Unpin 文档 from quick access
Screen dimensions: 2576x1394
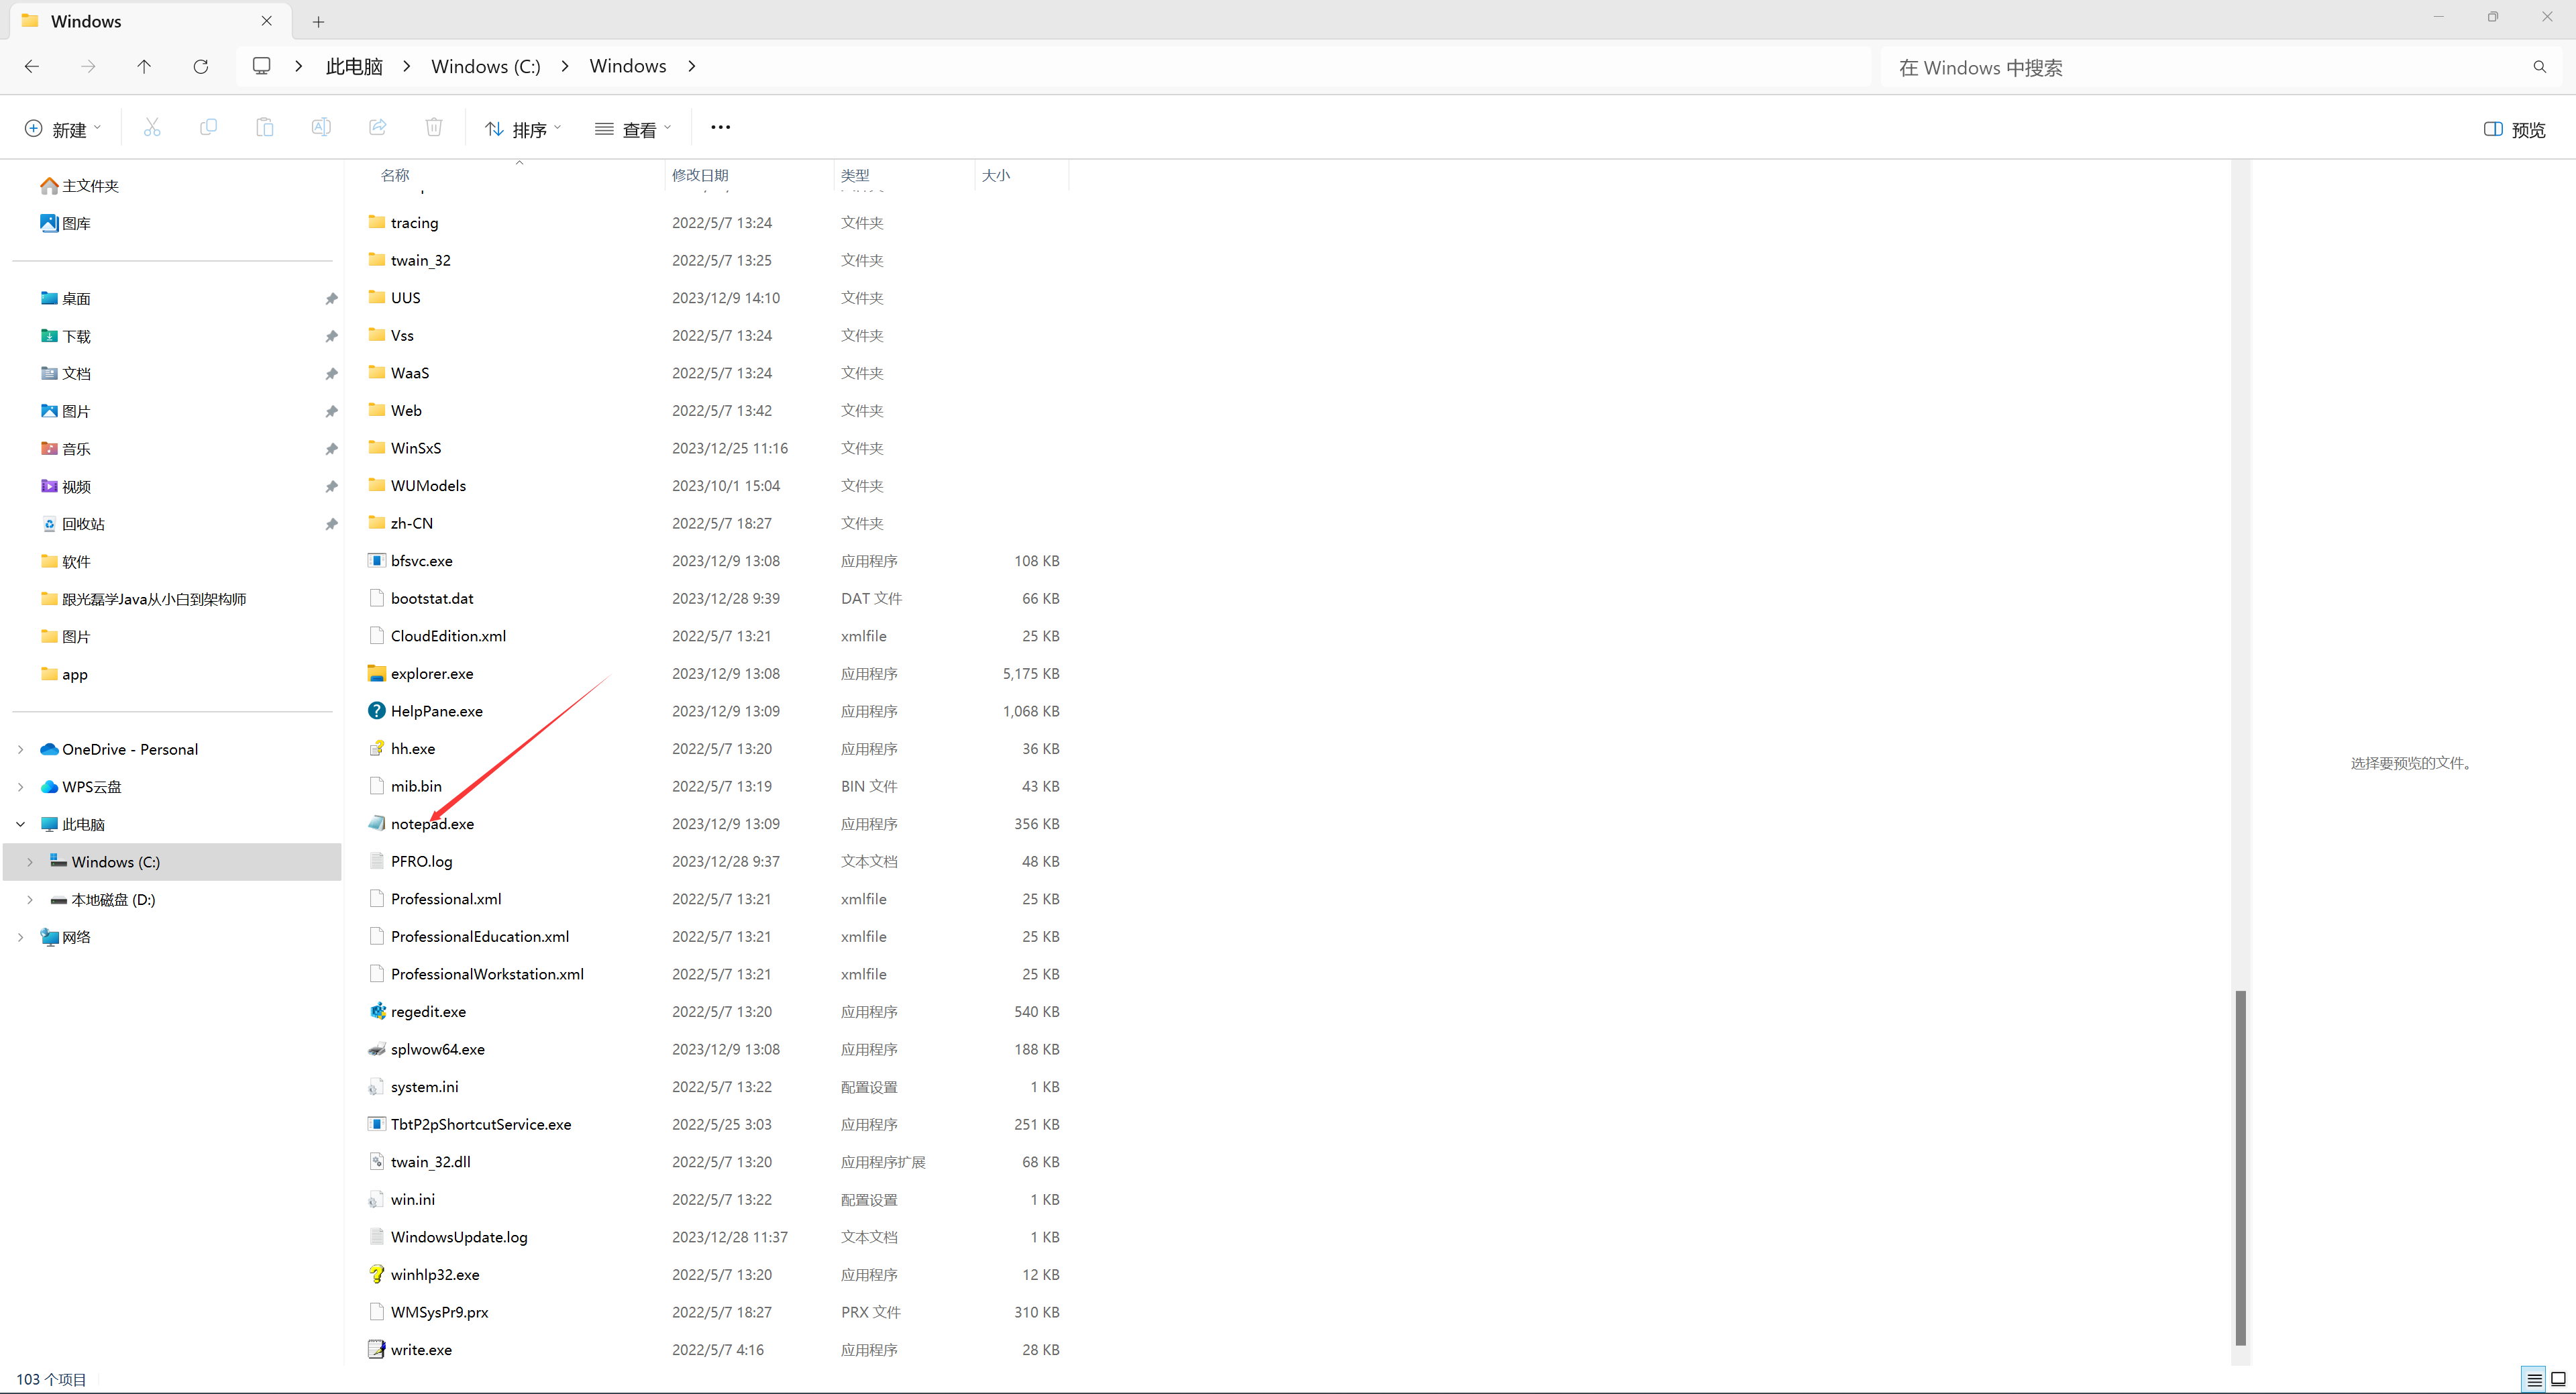(331, 374)
